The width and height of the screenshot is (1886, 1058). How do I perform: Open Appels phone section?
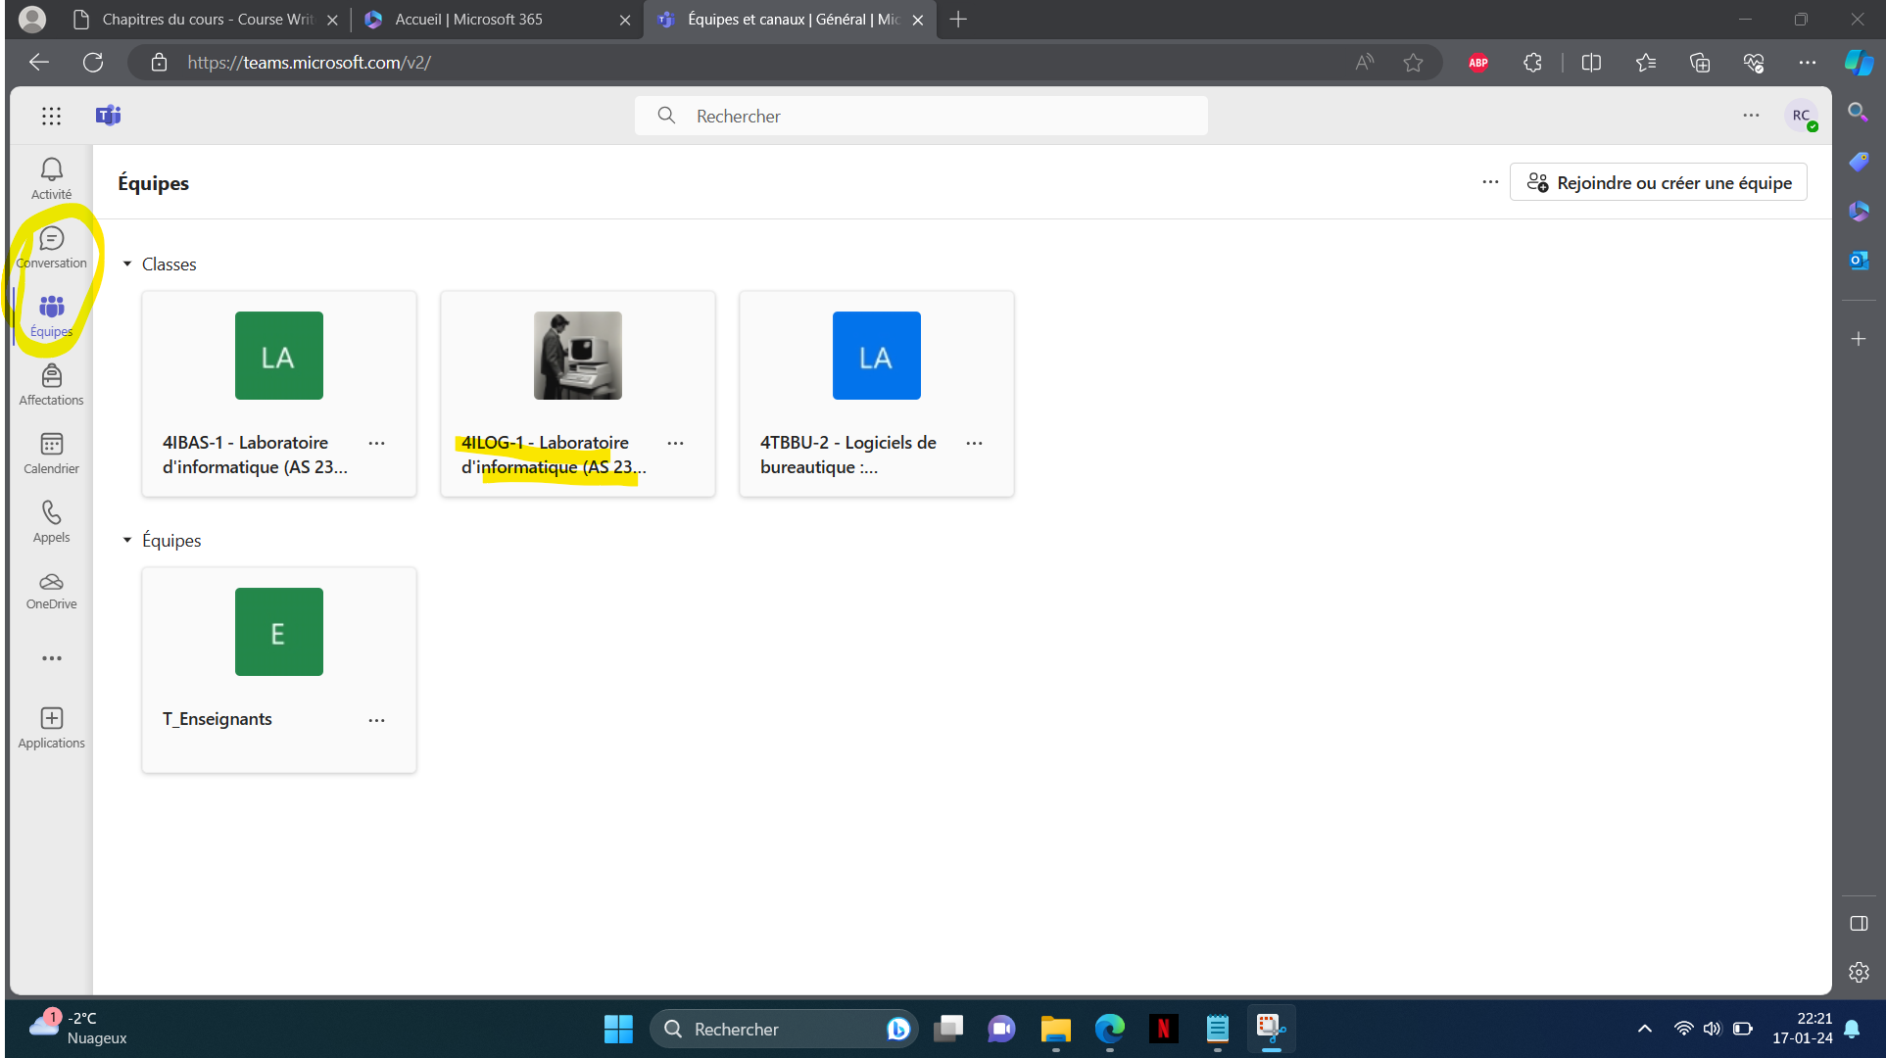(51, 521)
